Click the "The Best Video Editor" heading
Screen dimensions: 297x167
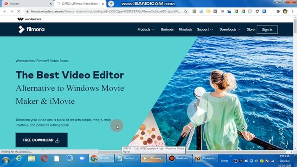(70, 75)
